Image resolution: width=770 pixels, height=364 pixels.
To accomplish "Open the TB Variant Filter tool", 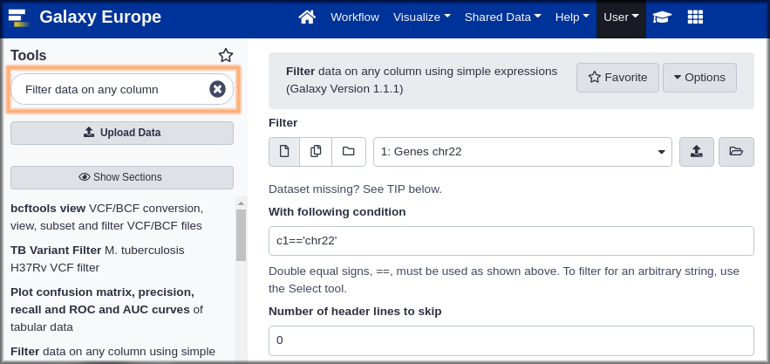I will [x=98, y=259].
